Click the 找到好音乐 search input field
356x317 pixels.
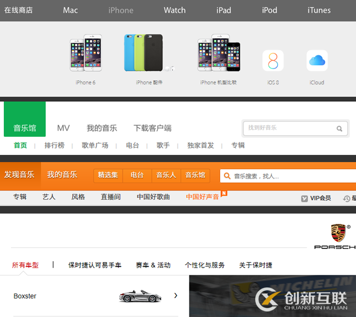pos(290,128)
